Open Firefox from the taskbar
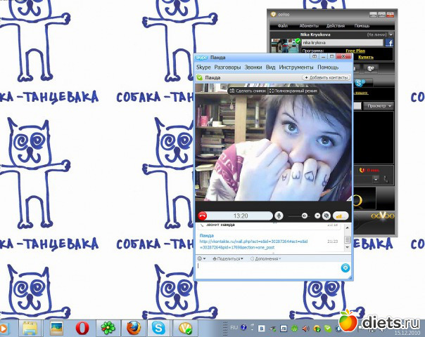425x337 pixels. [x=134, y=327]
